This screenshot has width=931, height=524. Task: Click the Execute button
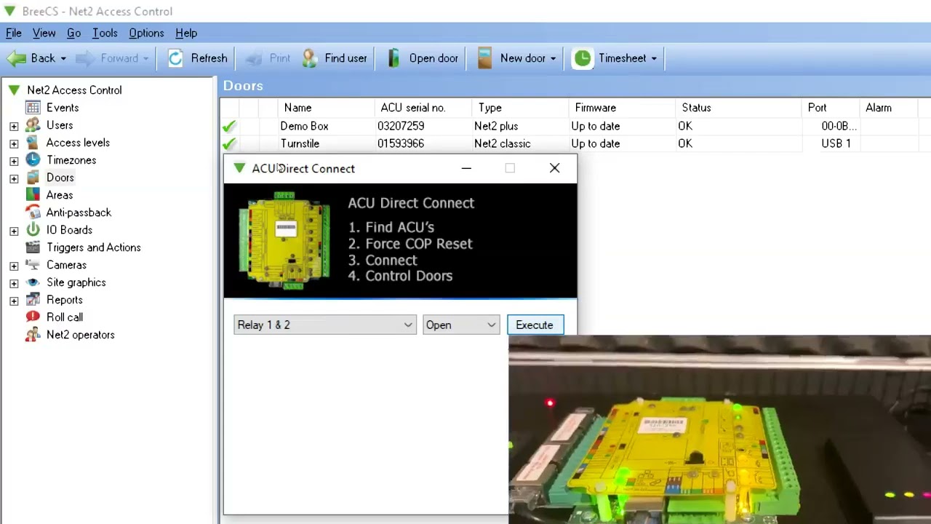coord(535,325)
